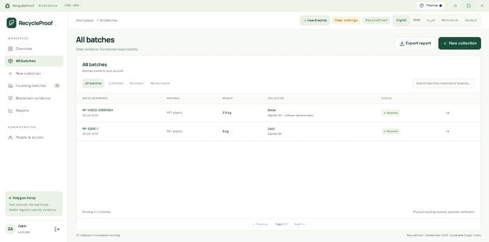Click the shield icon for Blockchain evidence
The width and height of the screenshot is (489, 242).
[x=10, y=98]
